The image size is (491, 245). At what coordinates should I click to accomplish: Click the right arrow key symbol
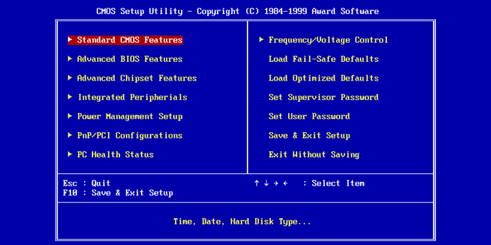tap(276, 183)
